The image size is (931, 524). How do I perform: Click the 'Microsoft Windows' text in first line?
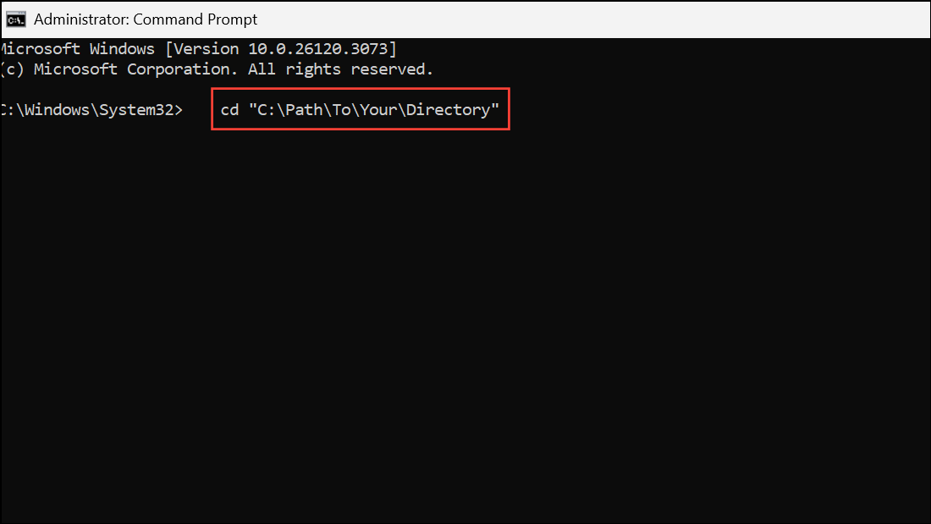tap(77, 49)
